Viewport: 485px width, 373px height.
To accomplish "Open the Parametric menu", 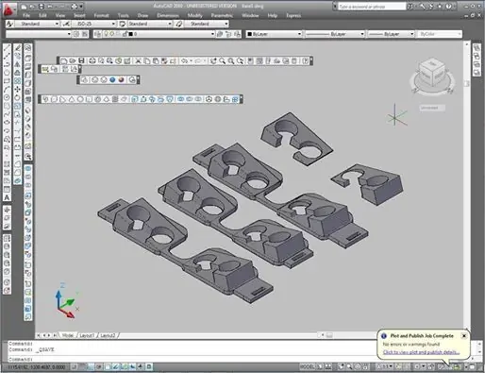I will click(x=222, y=15).
